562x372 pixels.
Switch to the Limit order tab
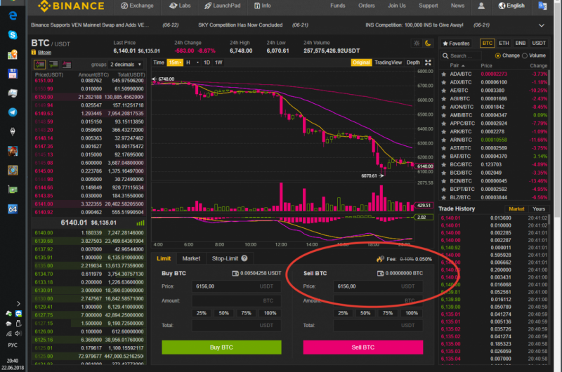click(164, 258)
